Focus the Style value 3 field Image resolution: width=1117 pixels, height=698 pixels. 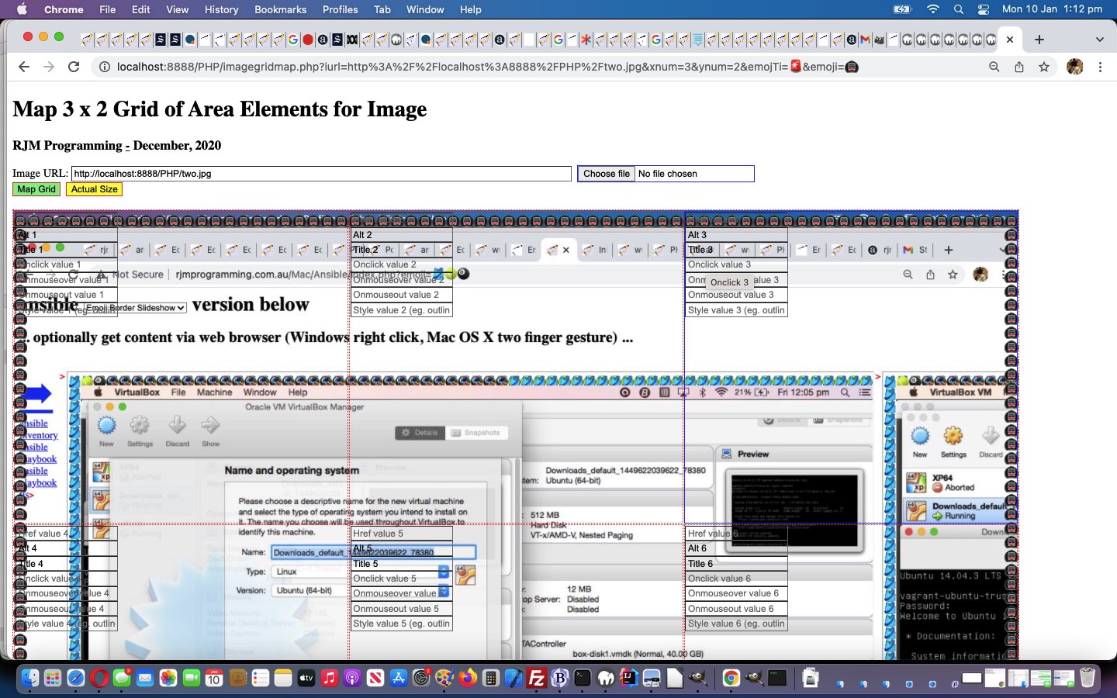pos(737,310)
